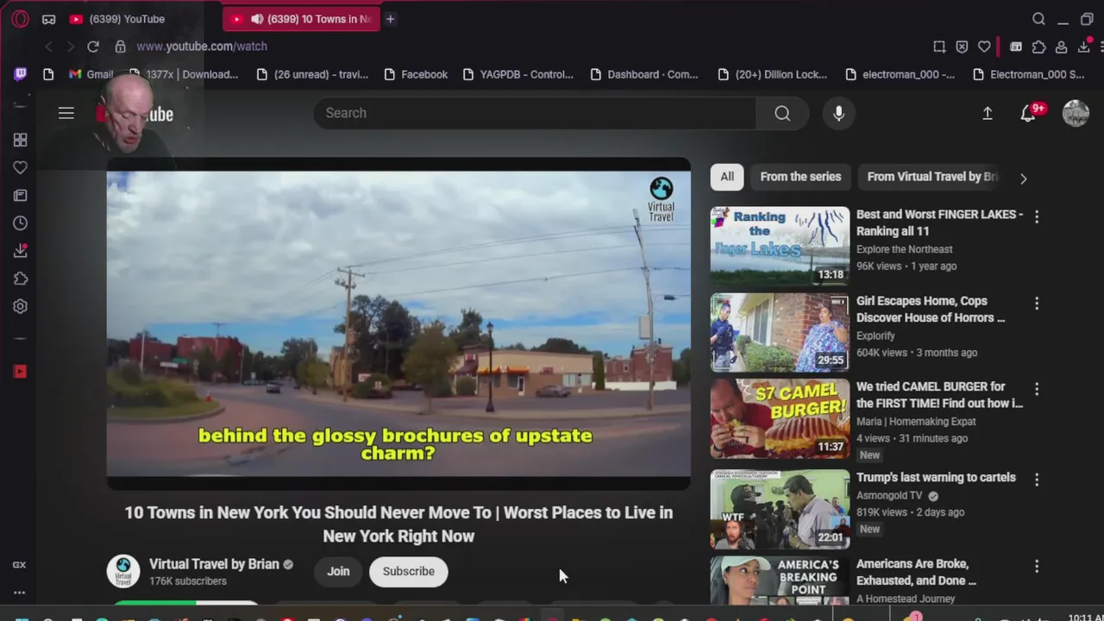This screenshot has height=621, width=1104.
Task: Select the 'From the series' chip
Action: click(x=800, y=177)
